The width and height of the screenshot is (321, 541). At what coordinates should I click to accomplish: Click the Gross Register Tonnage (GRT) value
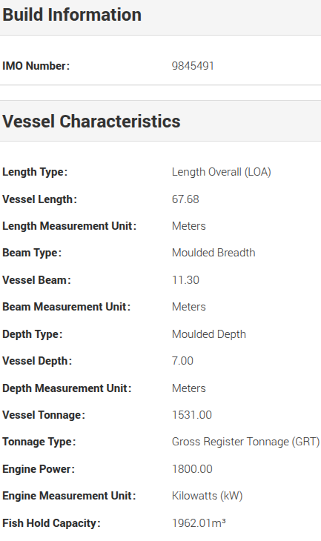(246, 442)
